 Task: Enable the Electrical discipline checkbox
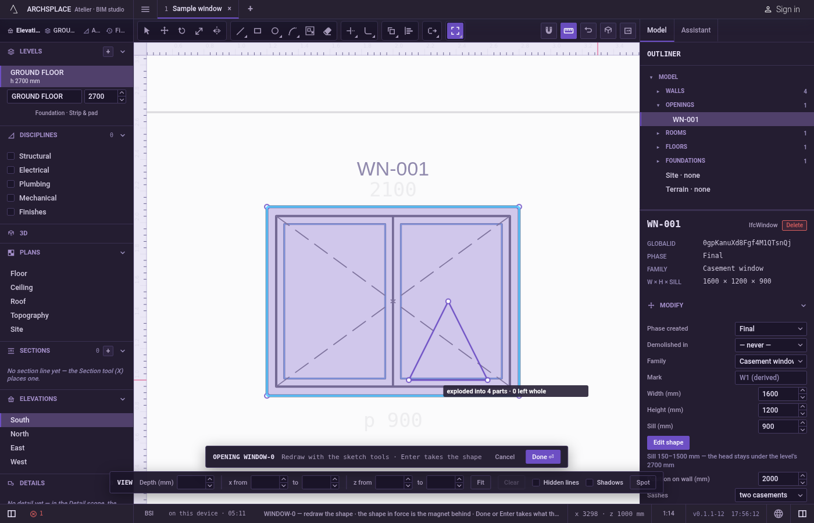tap(10, 170)
